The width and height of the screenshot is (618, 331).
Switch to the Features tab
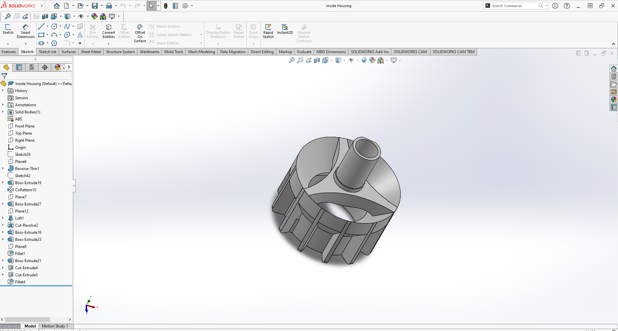coord(9,52)
